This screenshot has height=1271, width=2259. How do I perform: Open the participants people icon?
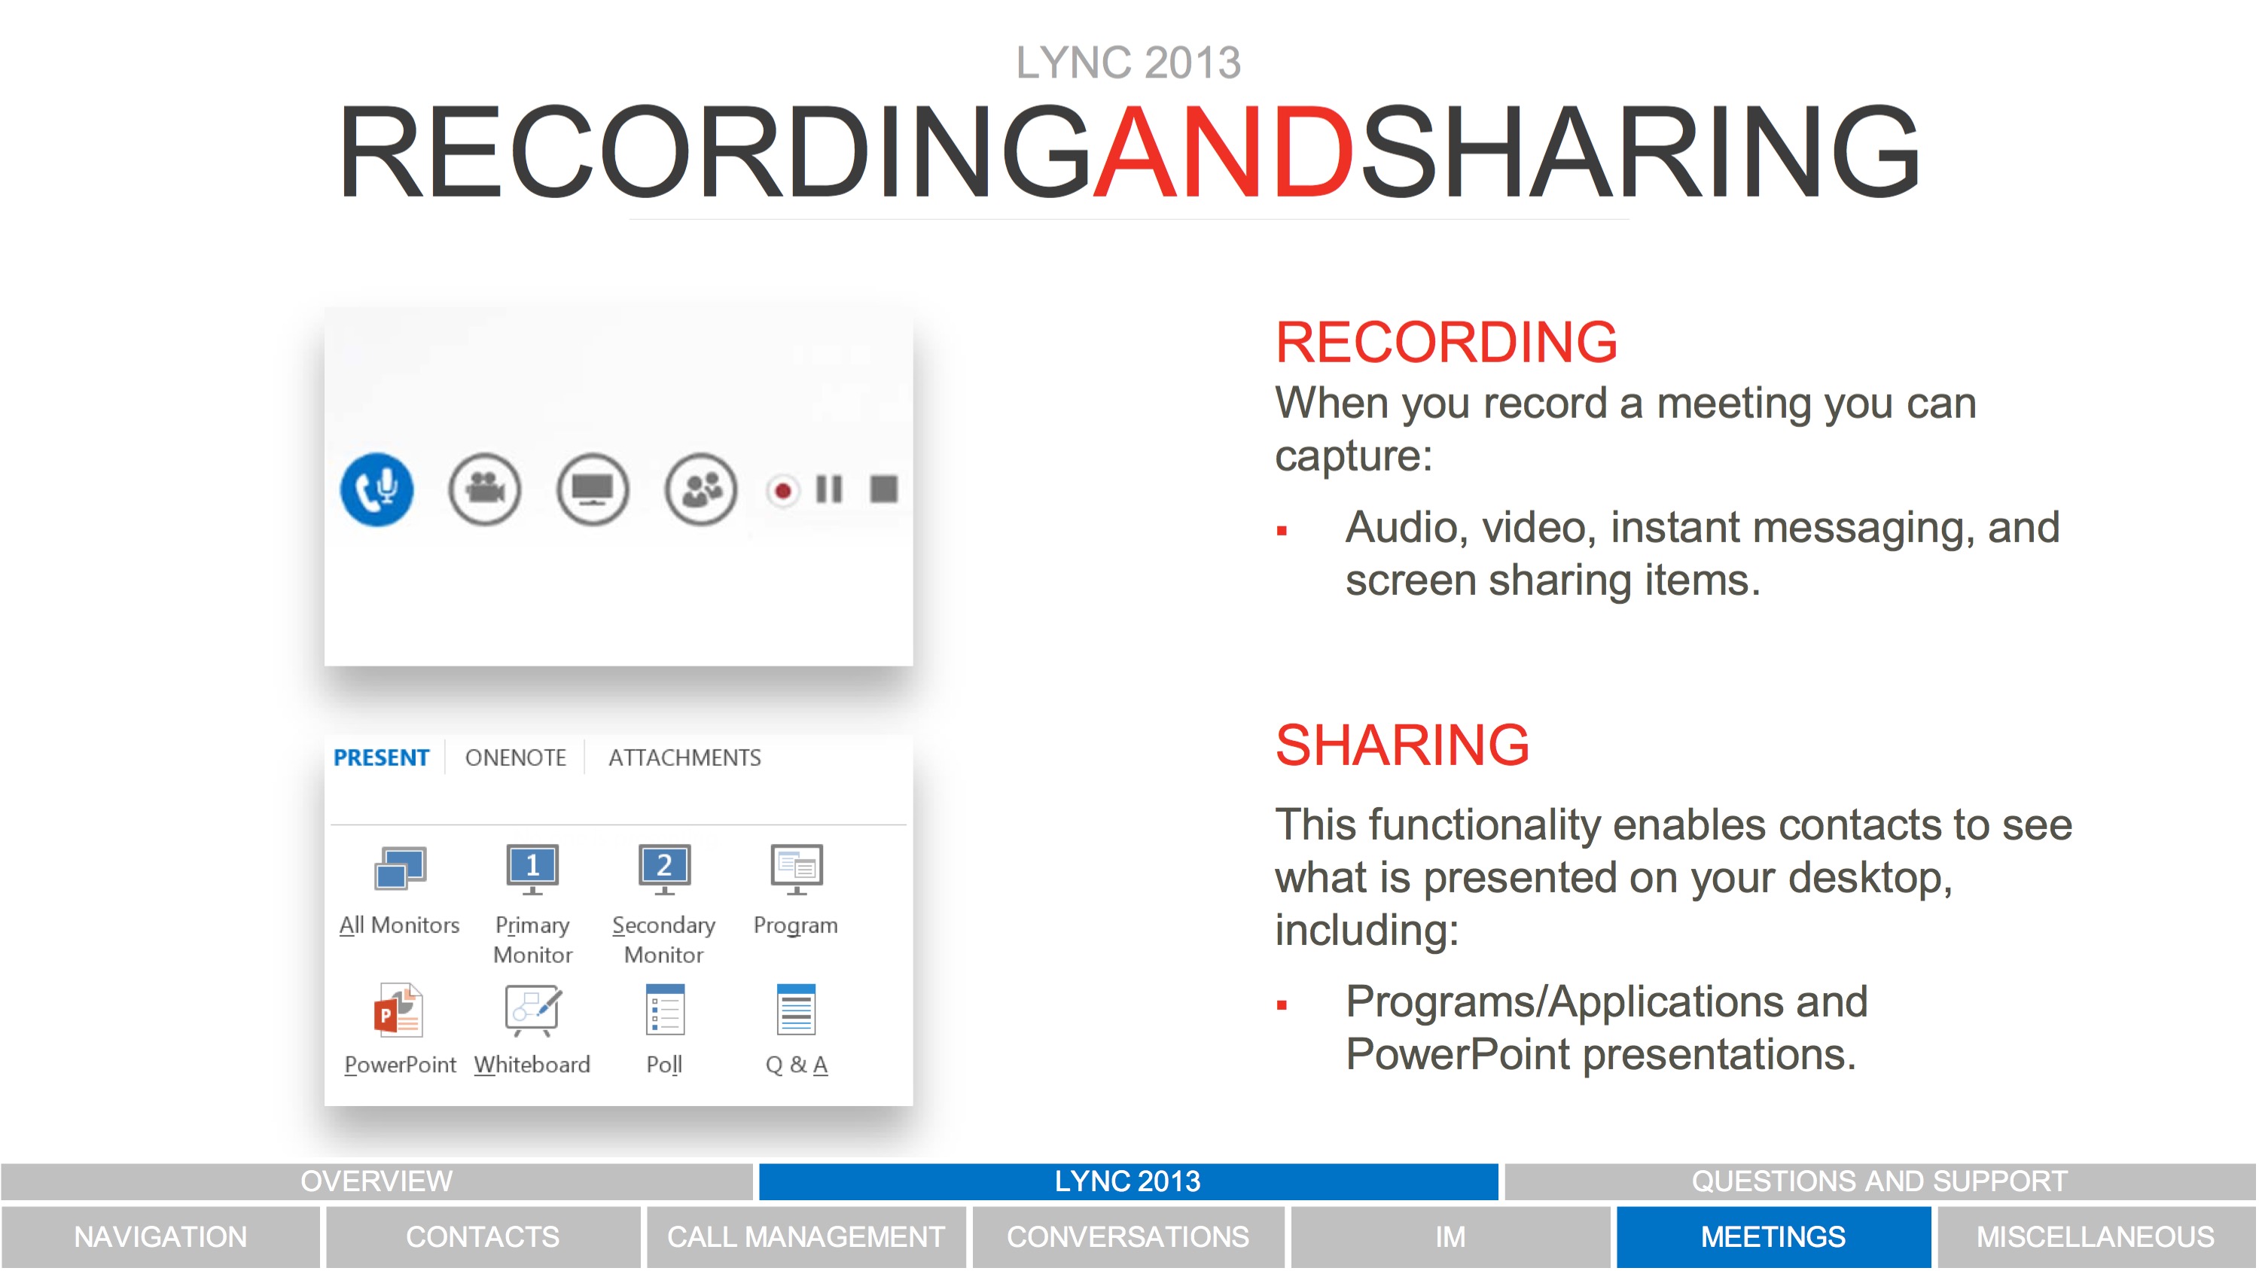tap(701, 489)
